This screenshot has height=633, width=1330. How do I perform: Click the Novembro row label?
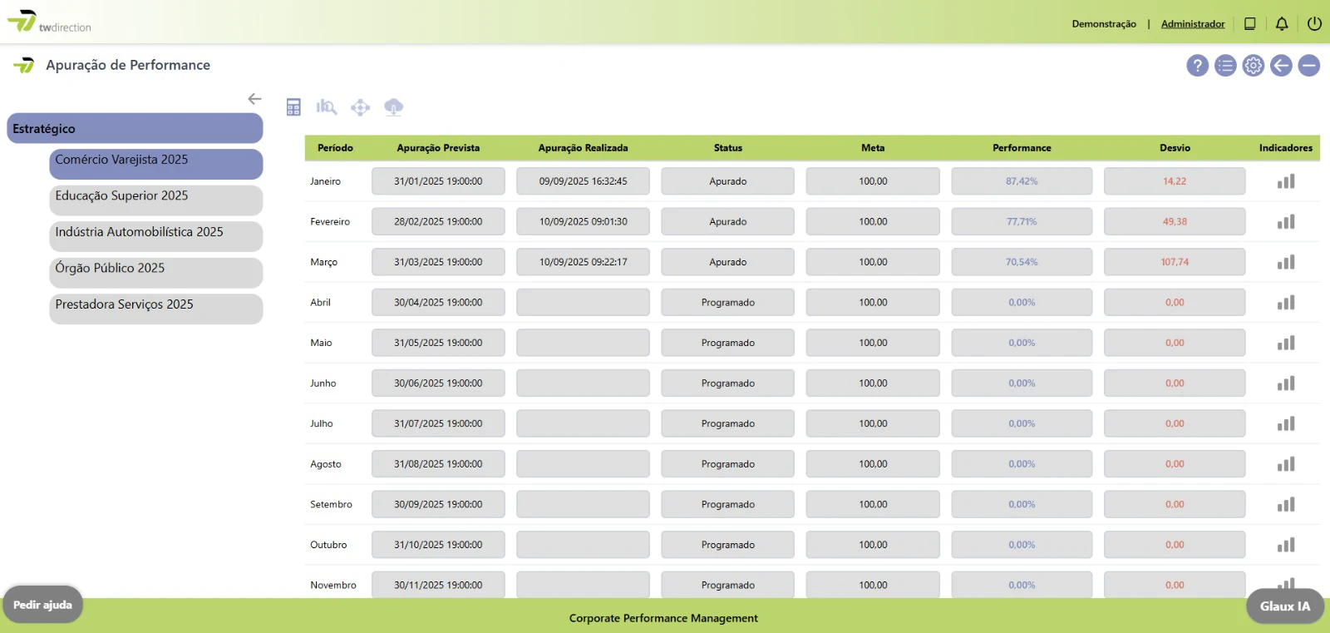click(x=333, y=586)
